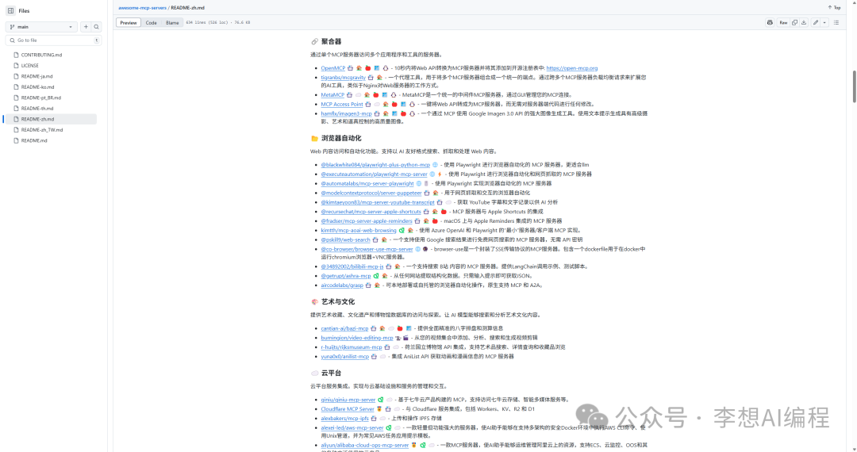This screenshot has width=857, height=452.
Task: Click the folder icon beside 浏览器自动化 heading
Action: [314, 139]
